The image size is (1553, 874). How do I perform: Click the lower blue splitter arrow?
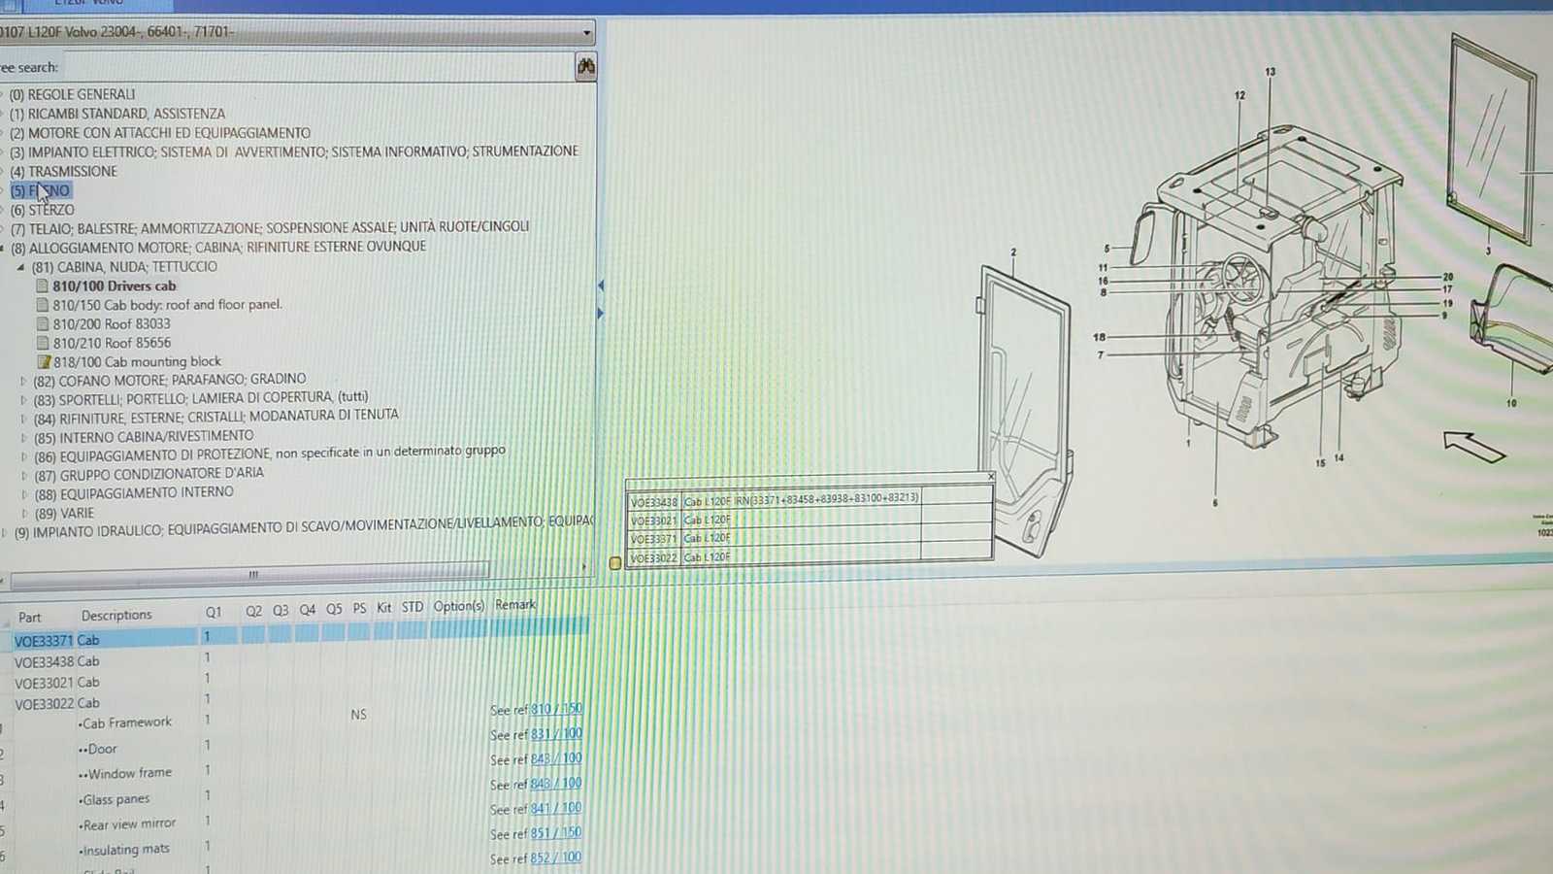click(601, 314)
